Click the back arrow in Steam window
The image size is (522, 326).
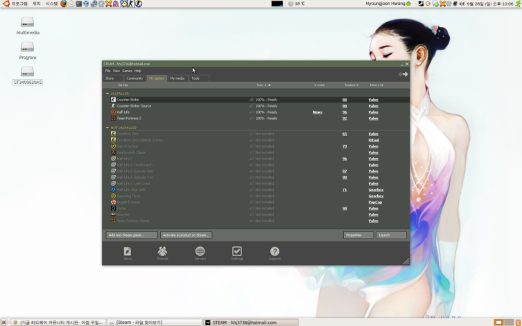click(400, 74)
